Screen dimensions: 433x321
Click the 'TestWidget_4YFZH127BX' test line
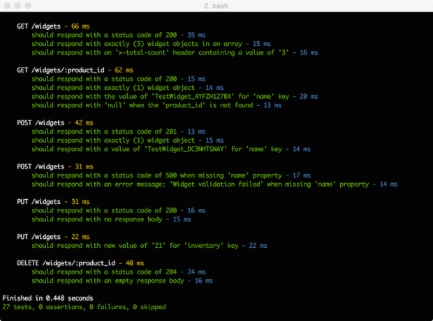(175, 96)
